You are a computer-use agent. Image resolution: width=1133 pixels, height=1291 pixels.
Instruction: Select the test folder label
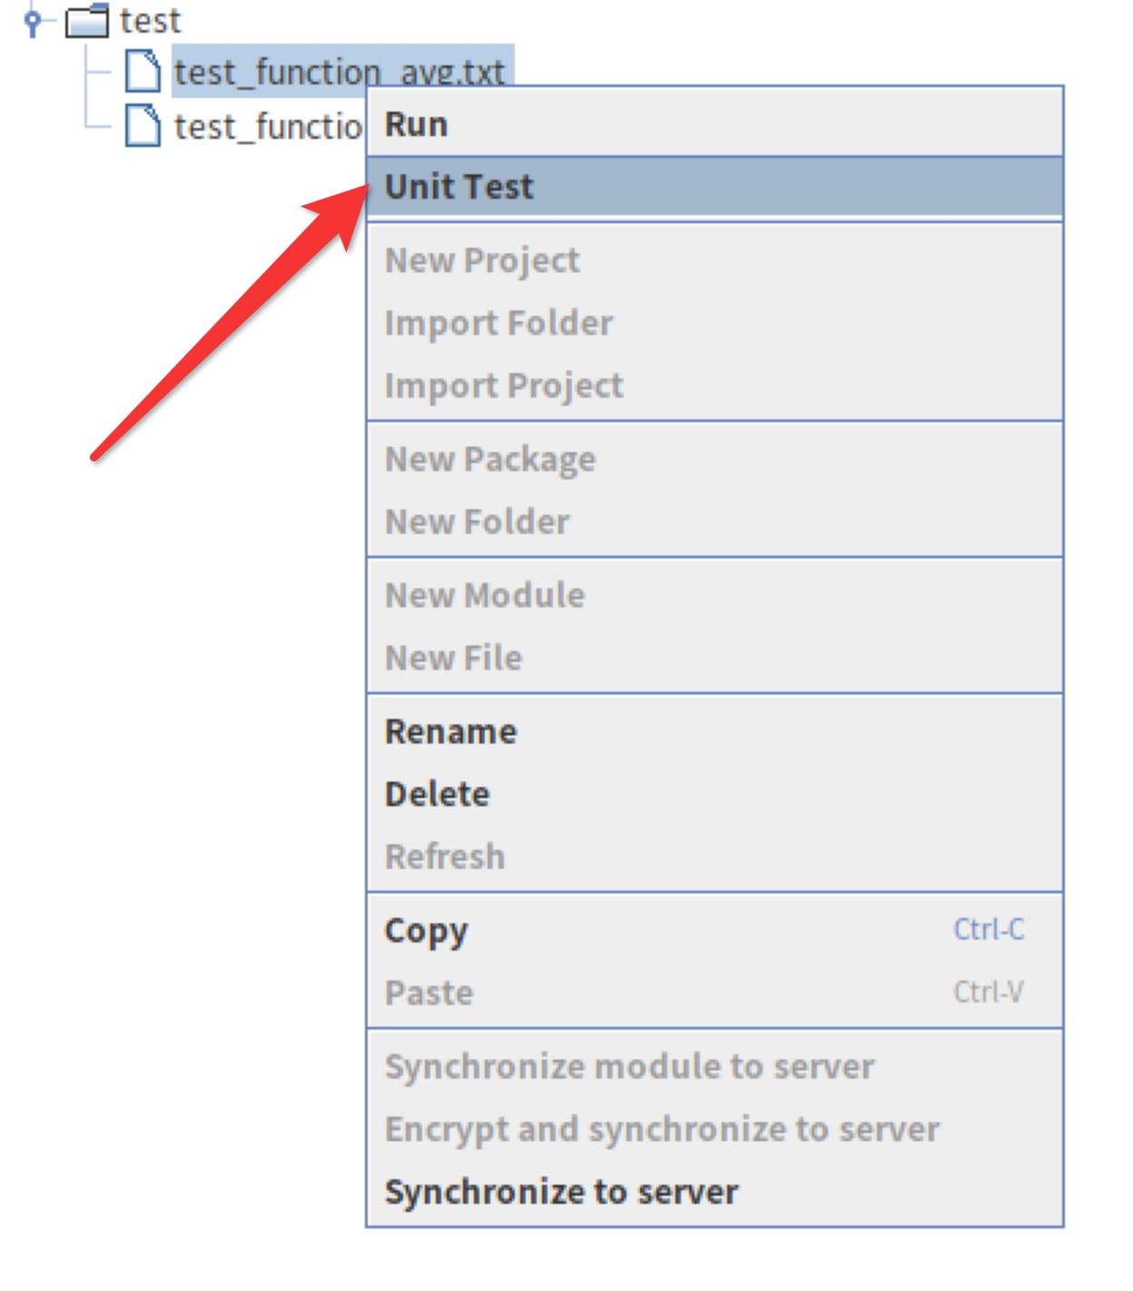(150, 20)
